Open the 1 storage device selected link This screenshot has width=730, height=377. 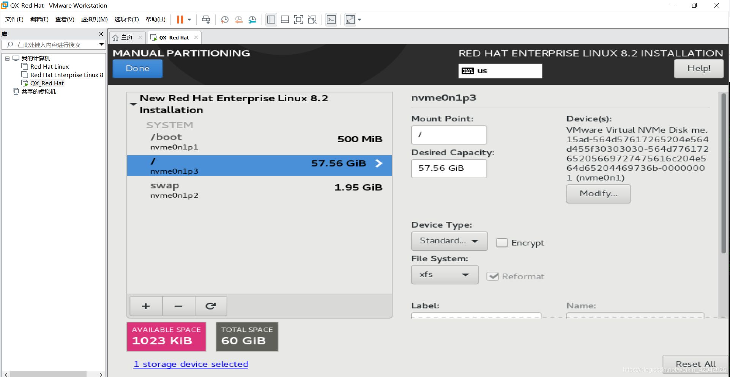pos(191,364)
